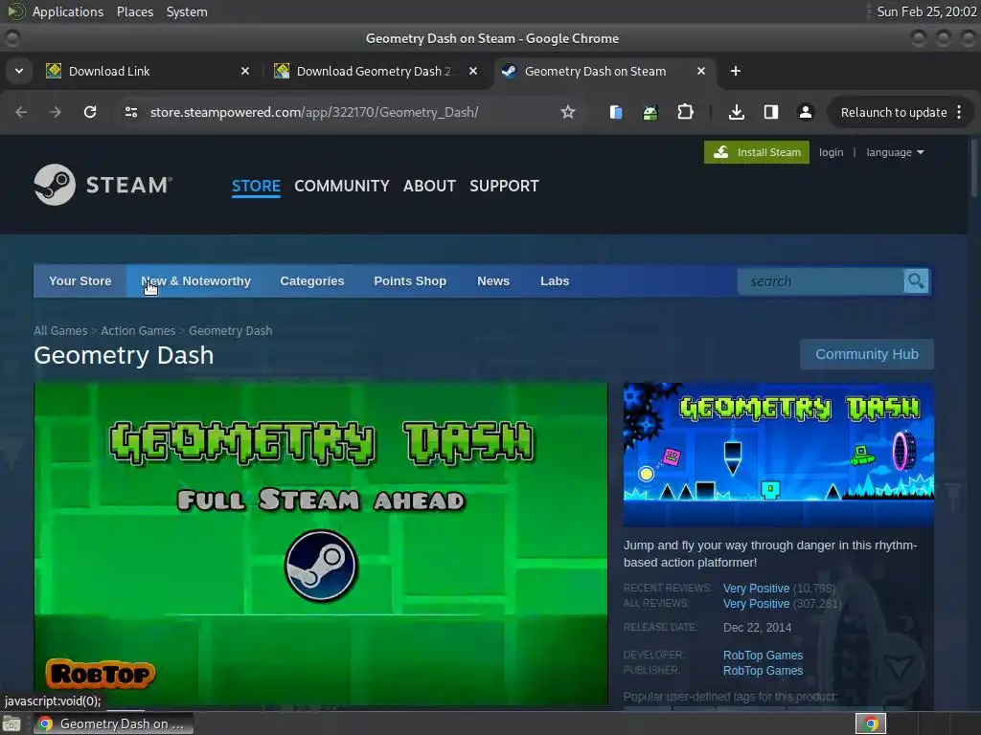Image resolution: width=981 pixels, height=735 pixels.
Task: Open New & Noteworthy menu
Action: [x=195, y=281]
